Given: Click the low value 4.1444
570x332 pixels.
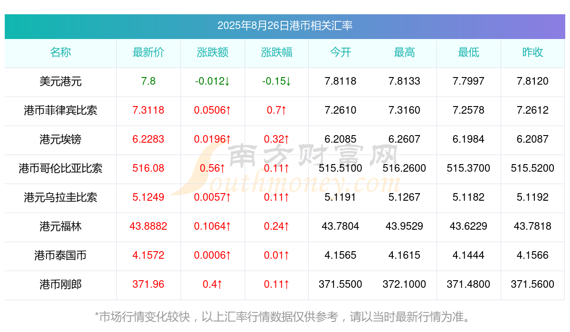Looking at the screenshot, I should pos(469,255).
